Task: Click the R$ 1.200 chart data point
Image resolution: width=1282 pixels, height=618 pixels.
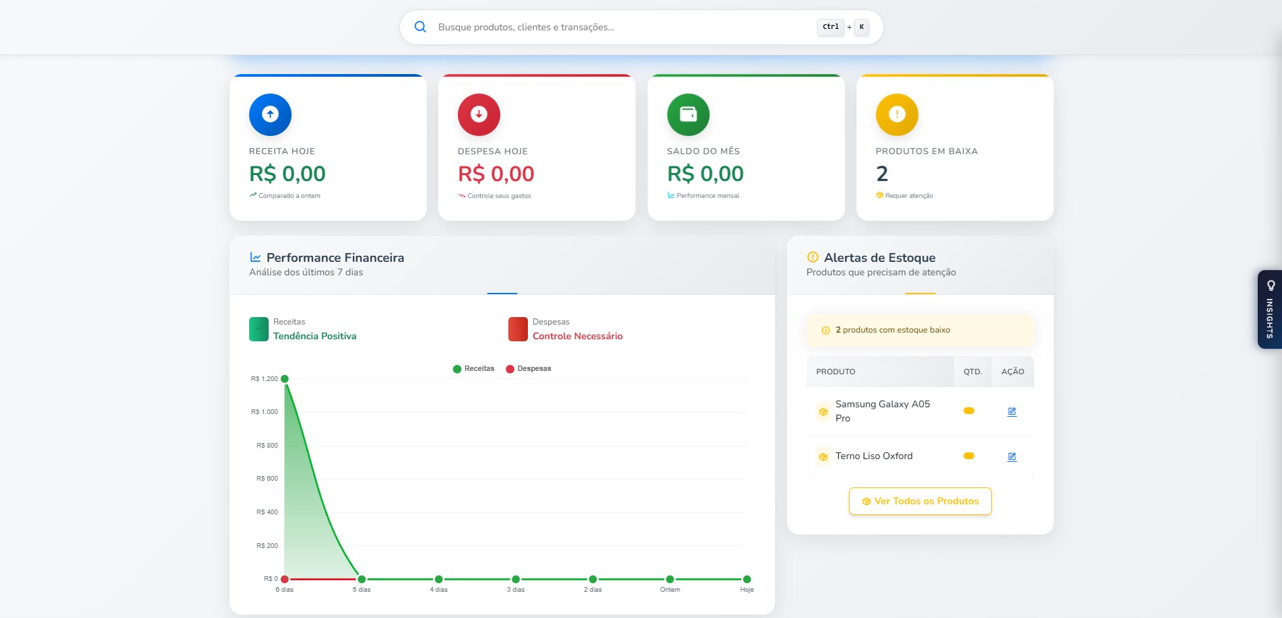Action: 285,379
